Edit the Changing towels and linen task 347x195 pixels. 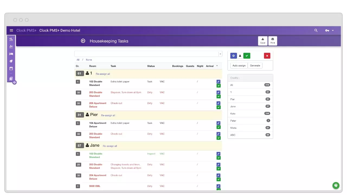point(219,164)
